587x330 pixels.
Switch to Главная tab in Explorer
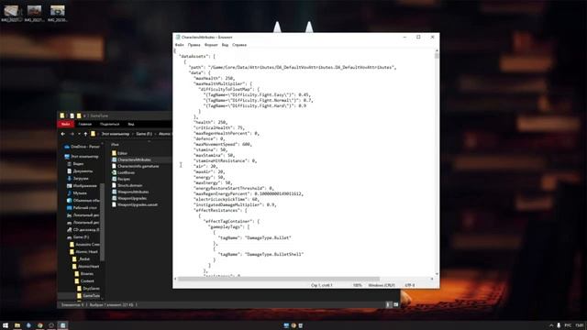tap(85, 125)
